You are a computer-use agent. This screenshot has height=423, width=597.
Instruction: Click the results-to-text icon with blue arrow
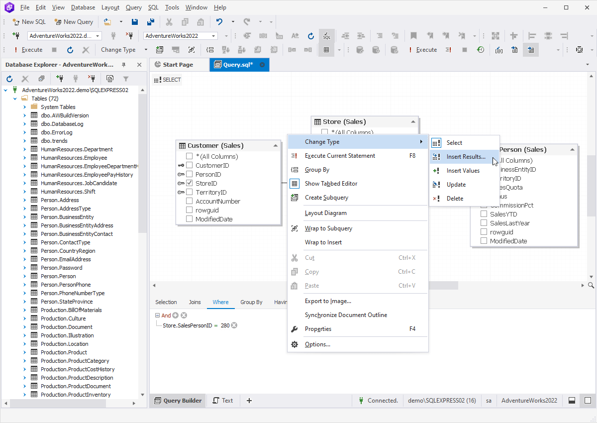[515, 50]
